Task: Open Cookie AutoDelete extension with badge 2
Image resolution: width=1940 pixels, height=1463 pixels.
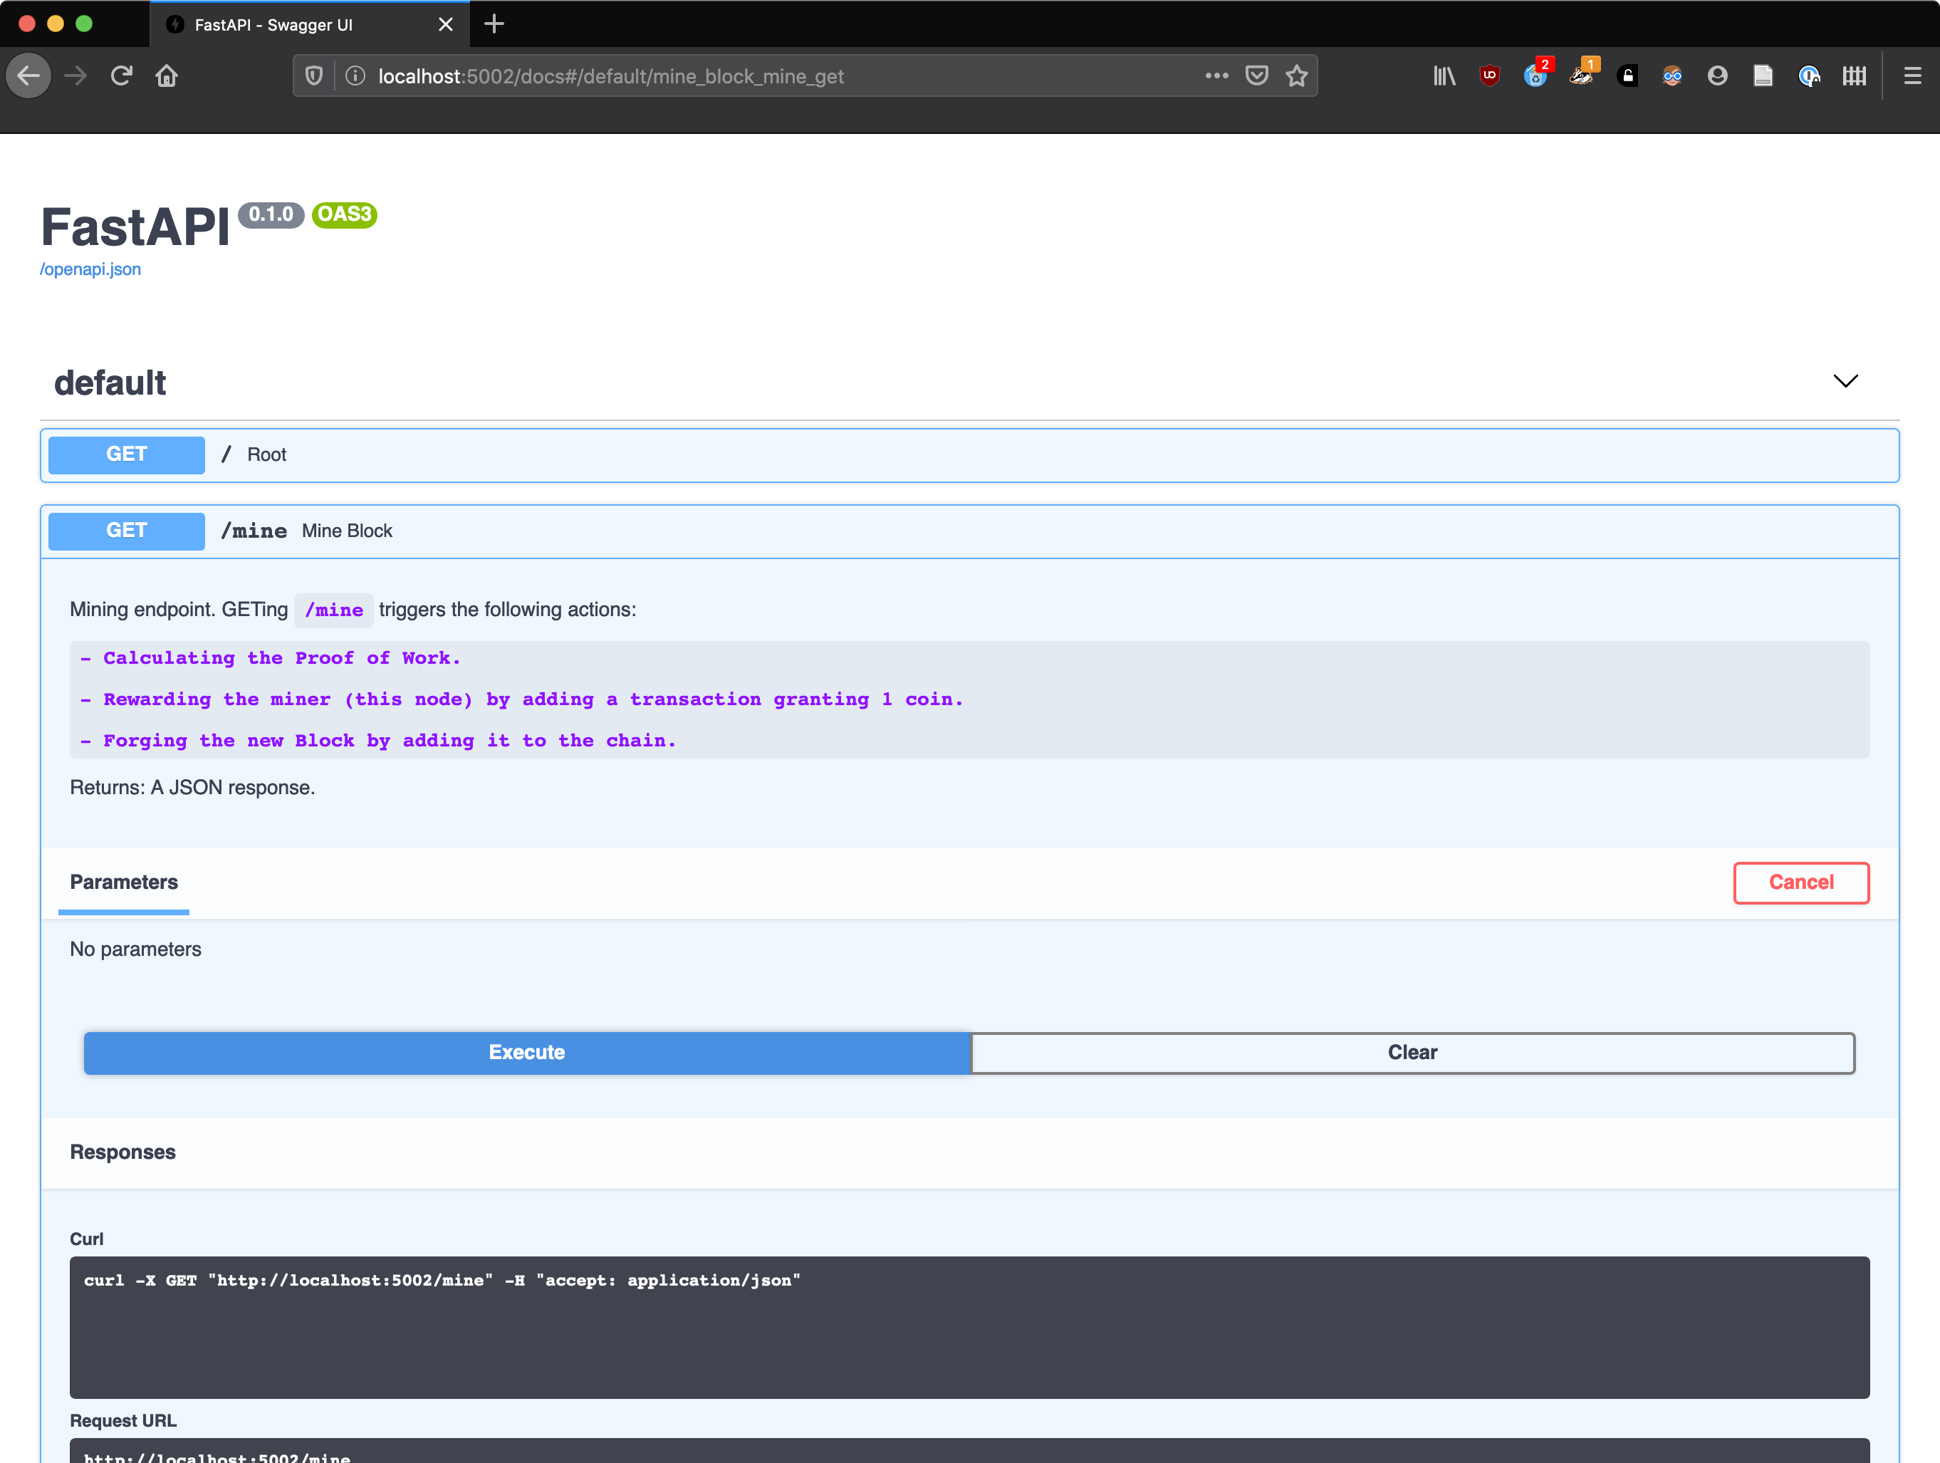Action: (1537, 75)
